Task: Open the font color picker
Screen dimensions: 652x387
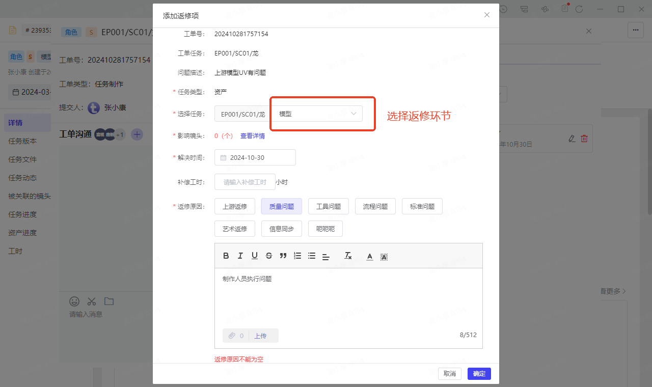Action: 370,256
